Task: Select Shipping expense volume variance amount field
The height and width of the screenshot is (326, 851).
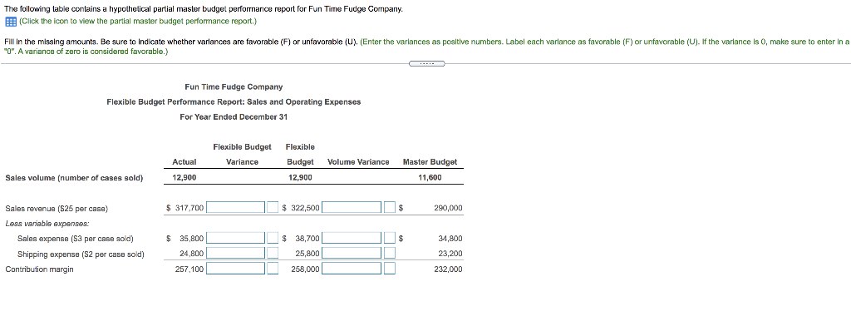Action: click(352, 253)
